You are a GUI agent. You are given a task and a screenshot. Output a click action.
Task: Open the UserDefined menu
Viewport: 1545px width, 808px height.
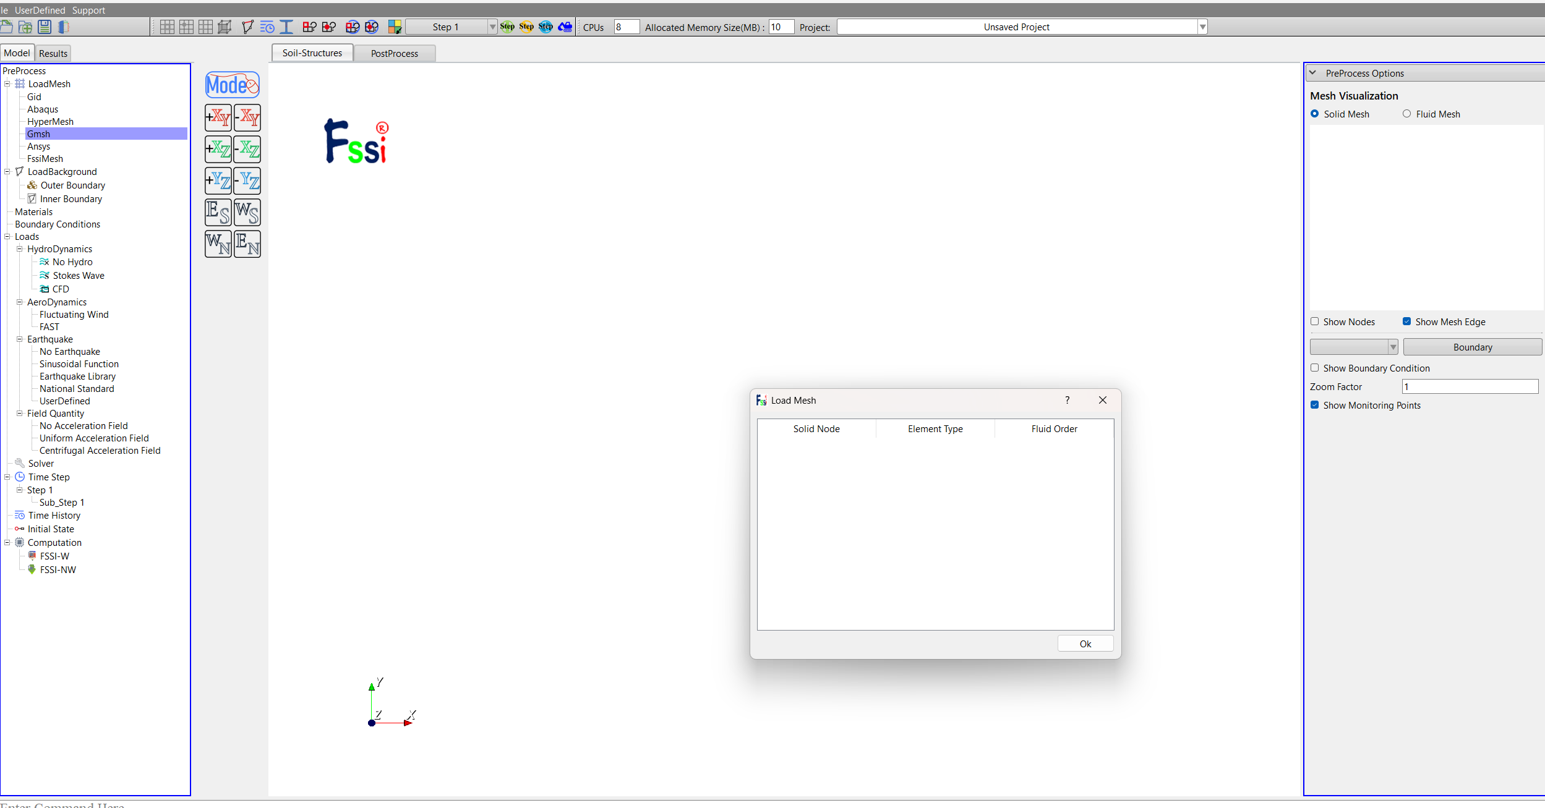40,10
